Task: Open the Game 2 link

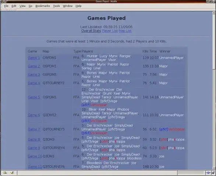Action: click(x=34, y=66)
